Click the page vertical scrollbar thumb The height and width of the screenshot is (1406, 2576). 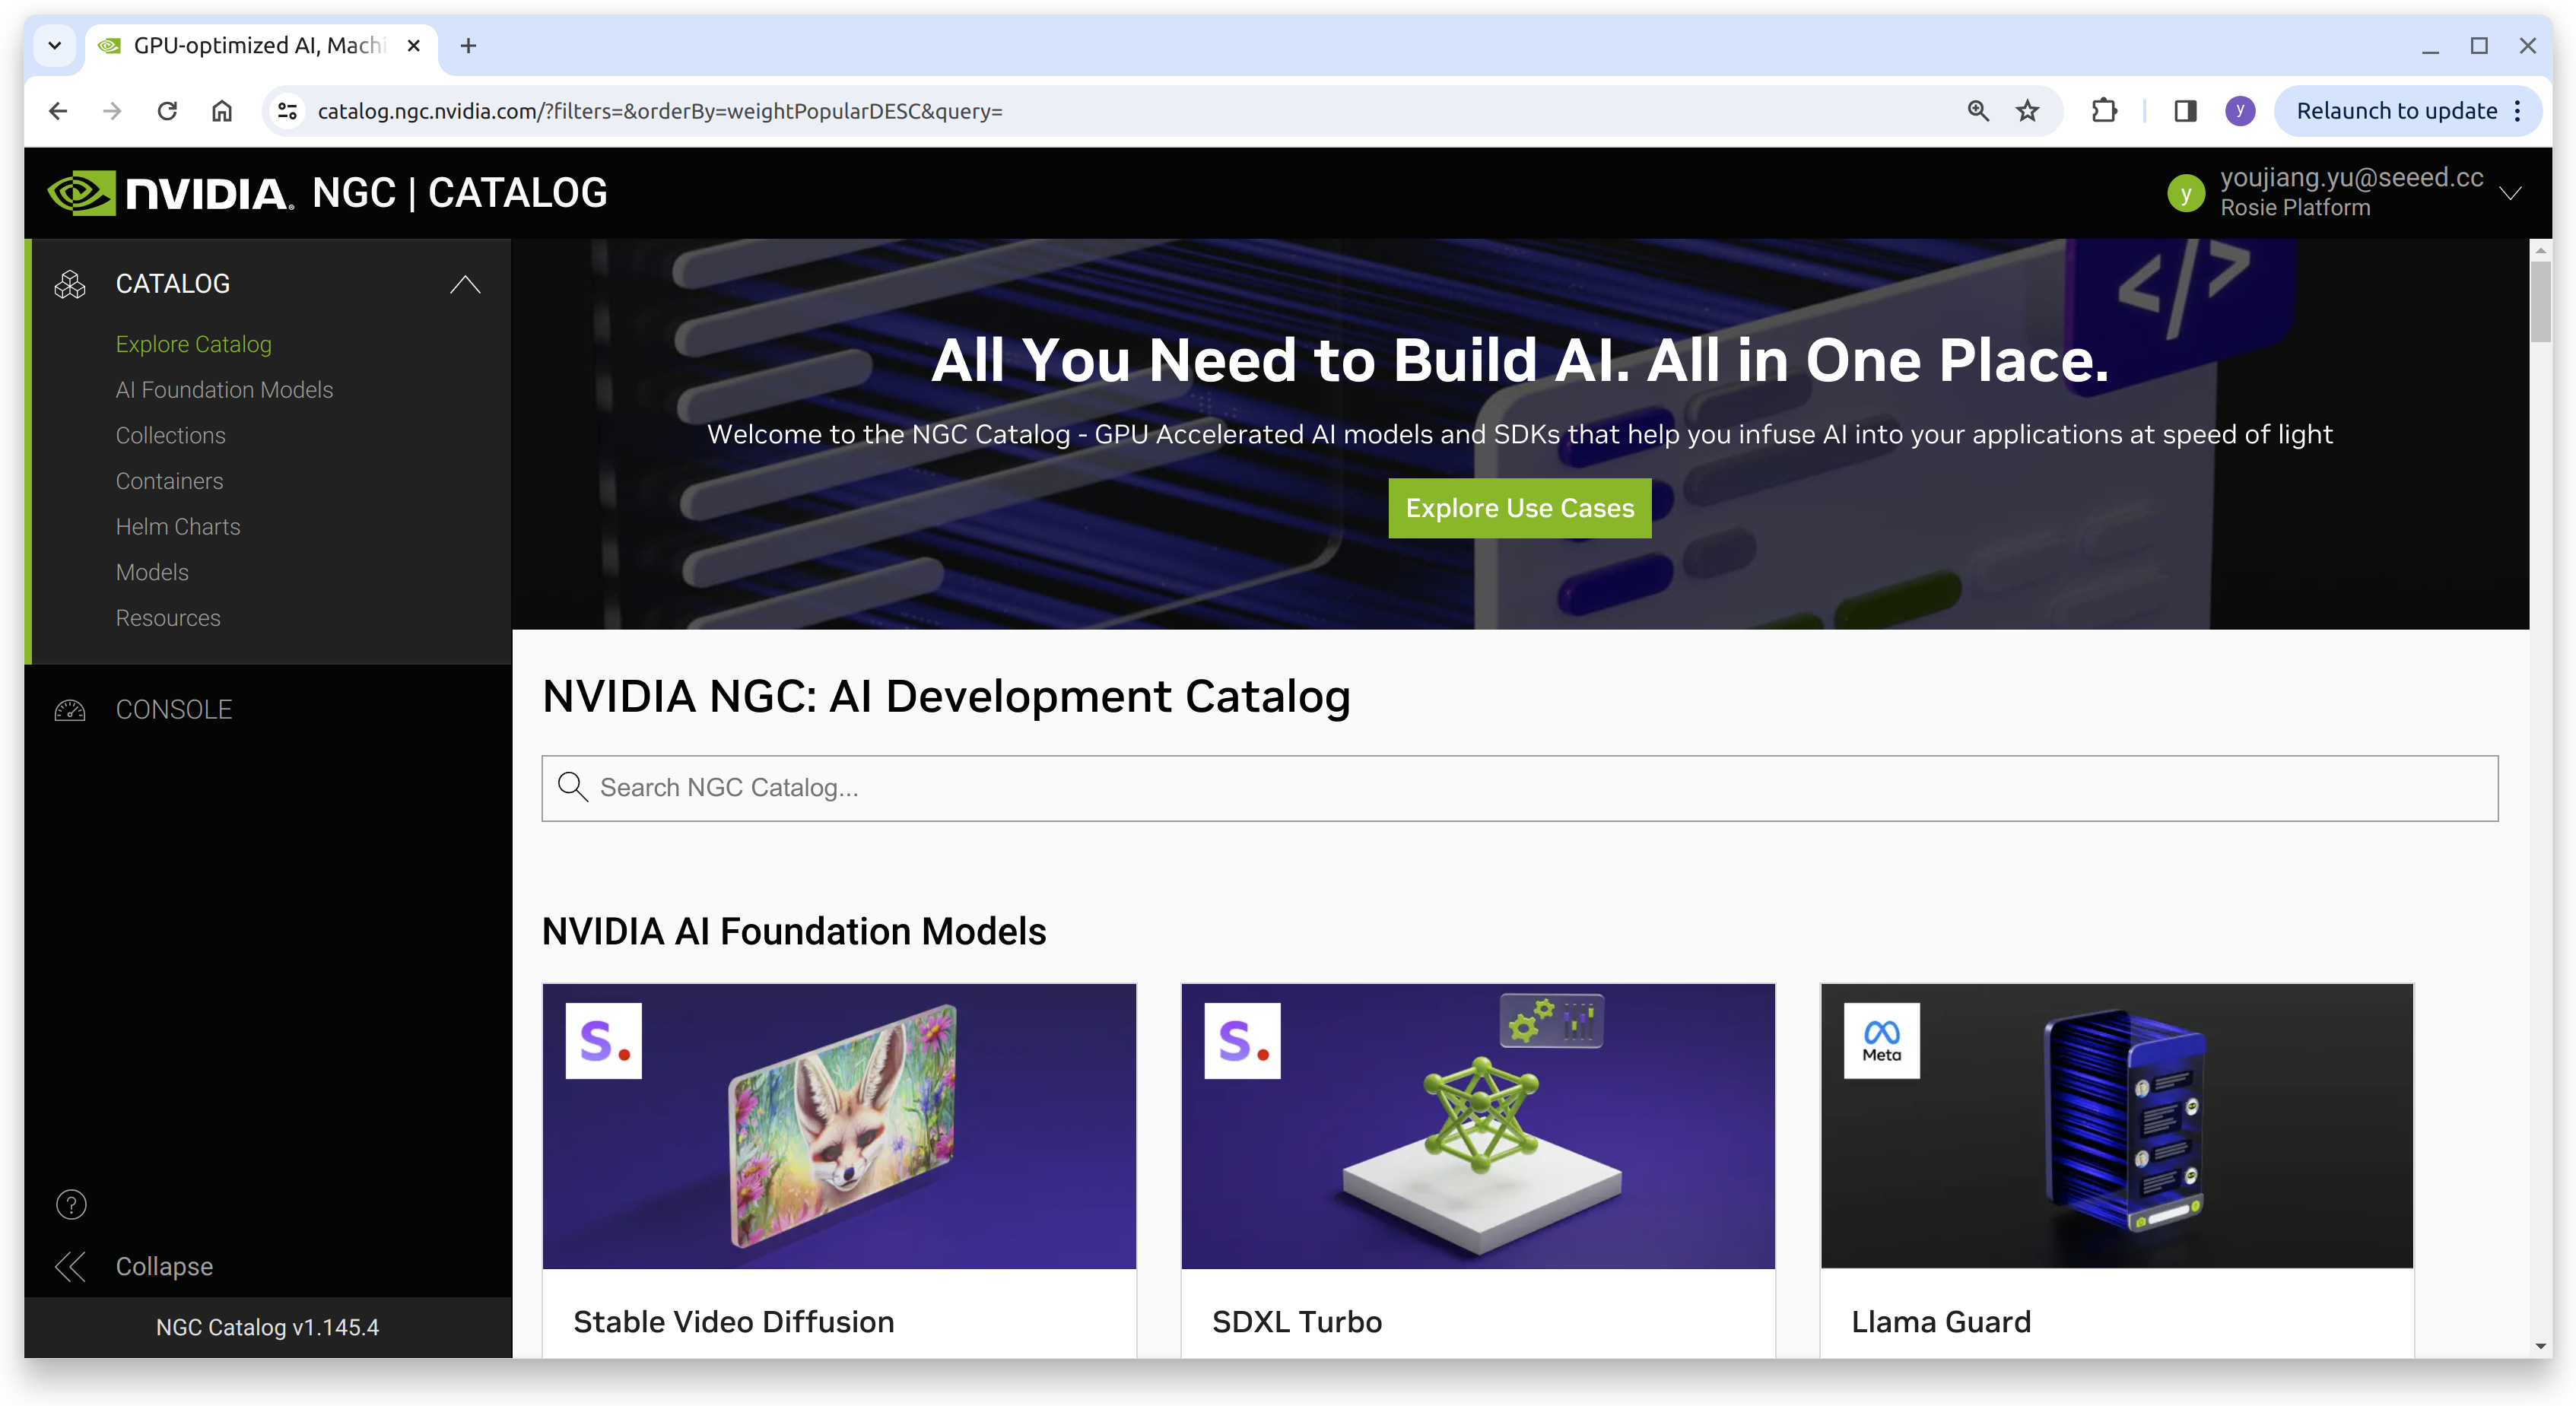(x=2540, y=300)
